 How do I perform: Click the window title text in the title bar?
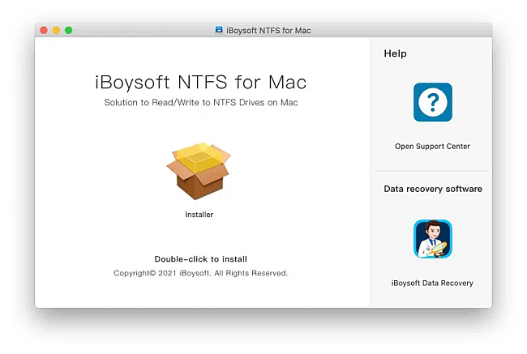pyautogui.click(x=269, y=30)
